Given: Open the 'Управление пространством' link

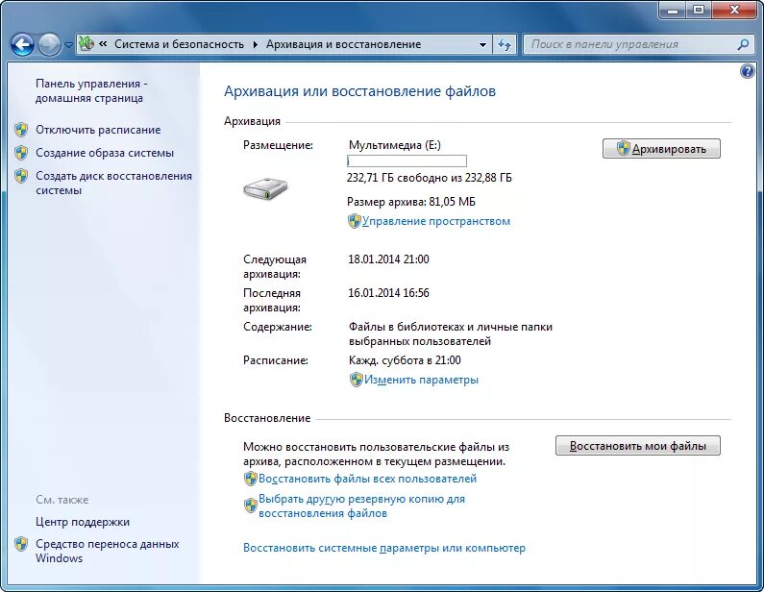Looking at the screenshot, I should (435, 221).
